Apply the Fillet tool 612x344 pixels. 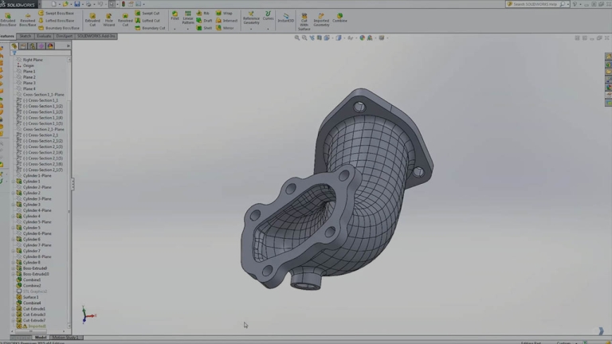pyautogui.click(x=175, y=16)
